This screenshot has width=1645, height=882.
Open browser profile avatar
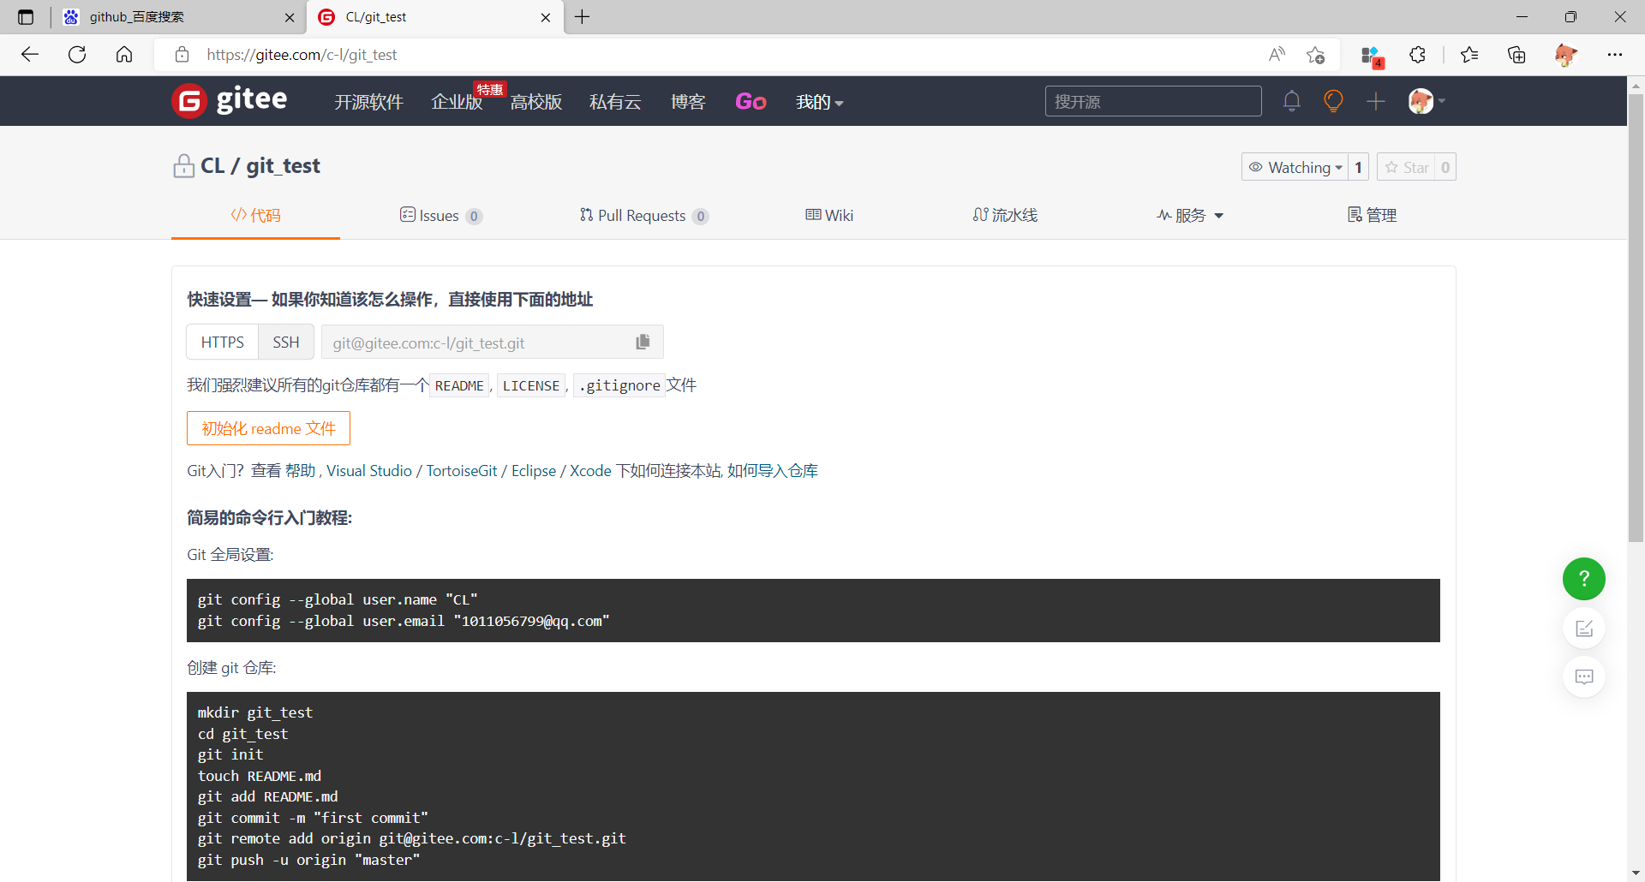1565,55
